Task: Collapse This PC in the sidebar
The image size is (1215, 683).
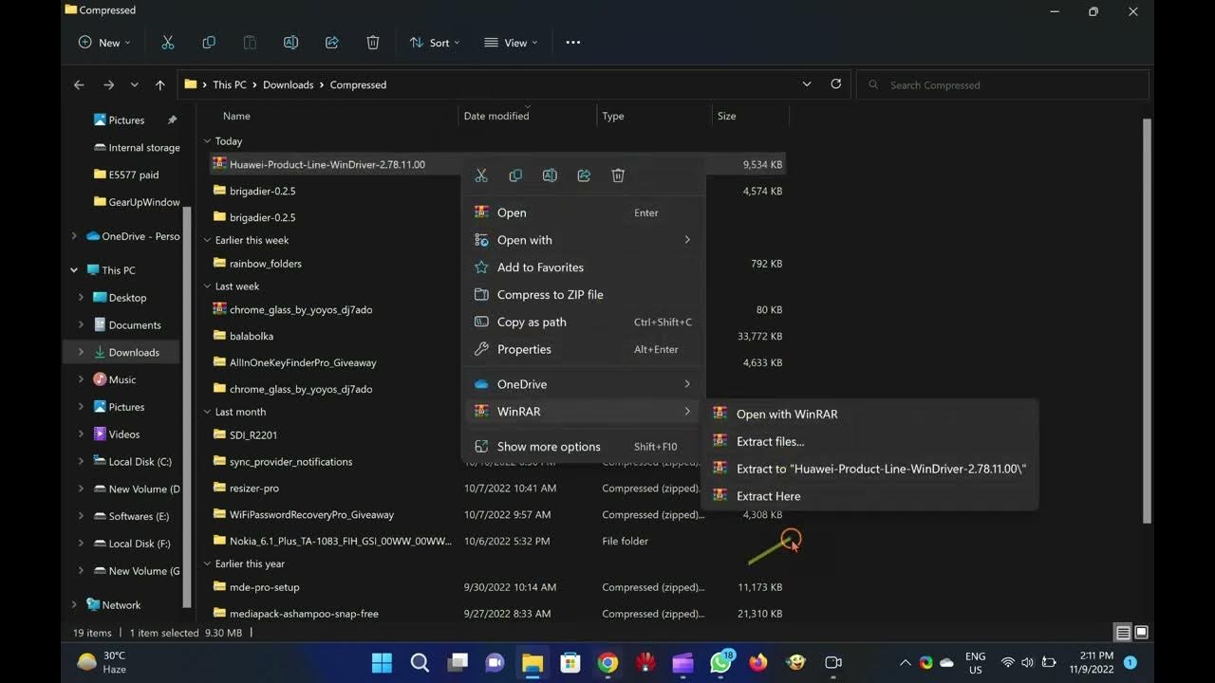Action: [73, 269]
